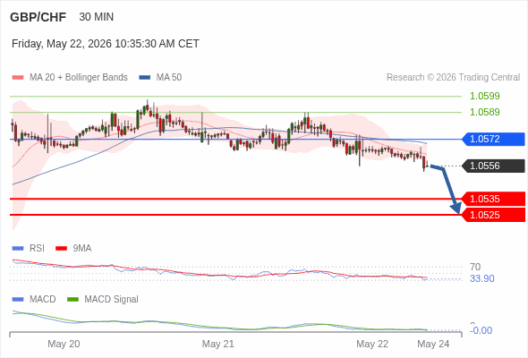528x358 pixels.
Task: Click the May 21 date axis marker
Action: pyautogui.click(x=217, y=344)
